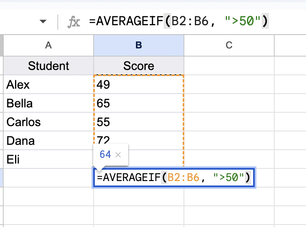Select the cell containing Alex

(48, 85)
